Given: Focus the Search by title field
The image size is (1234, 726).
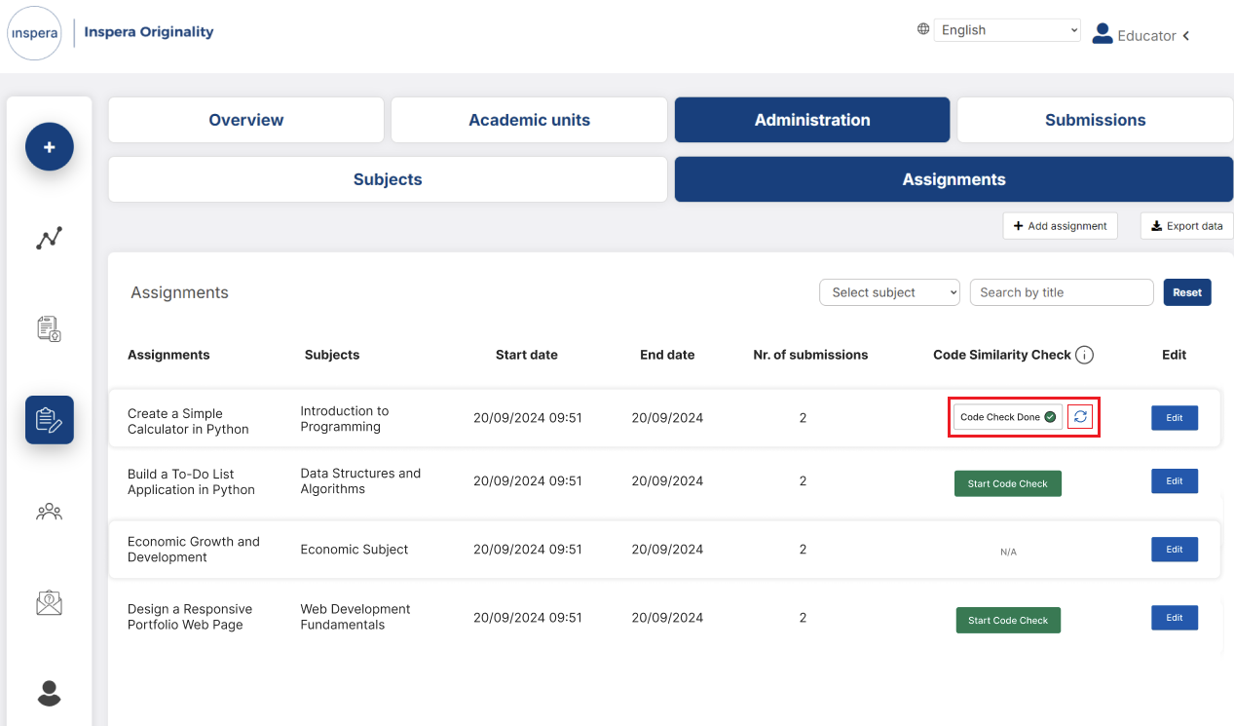Looking at the screenshot, I should pyautogui.click(x=1062, y=292).
